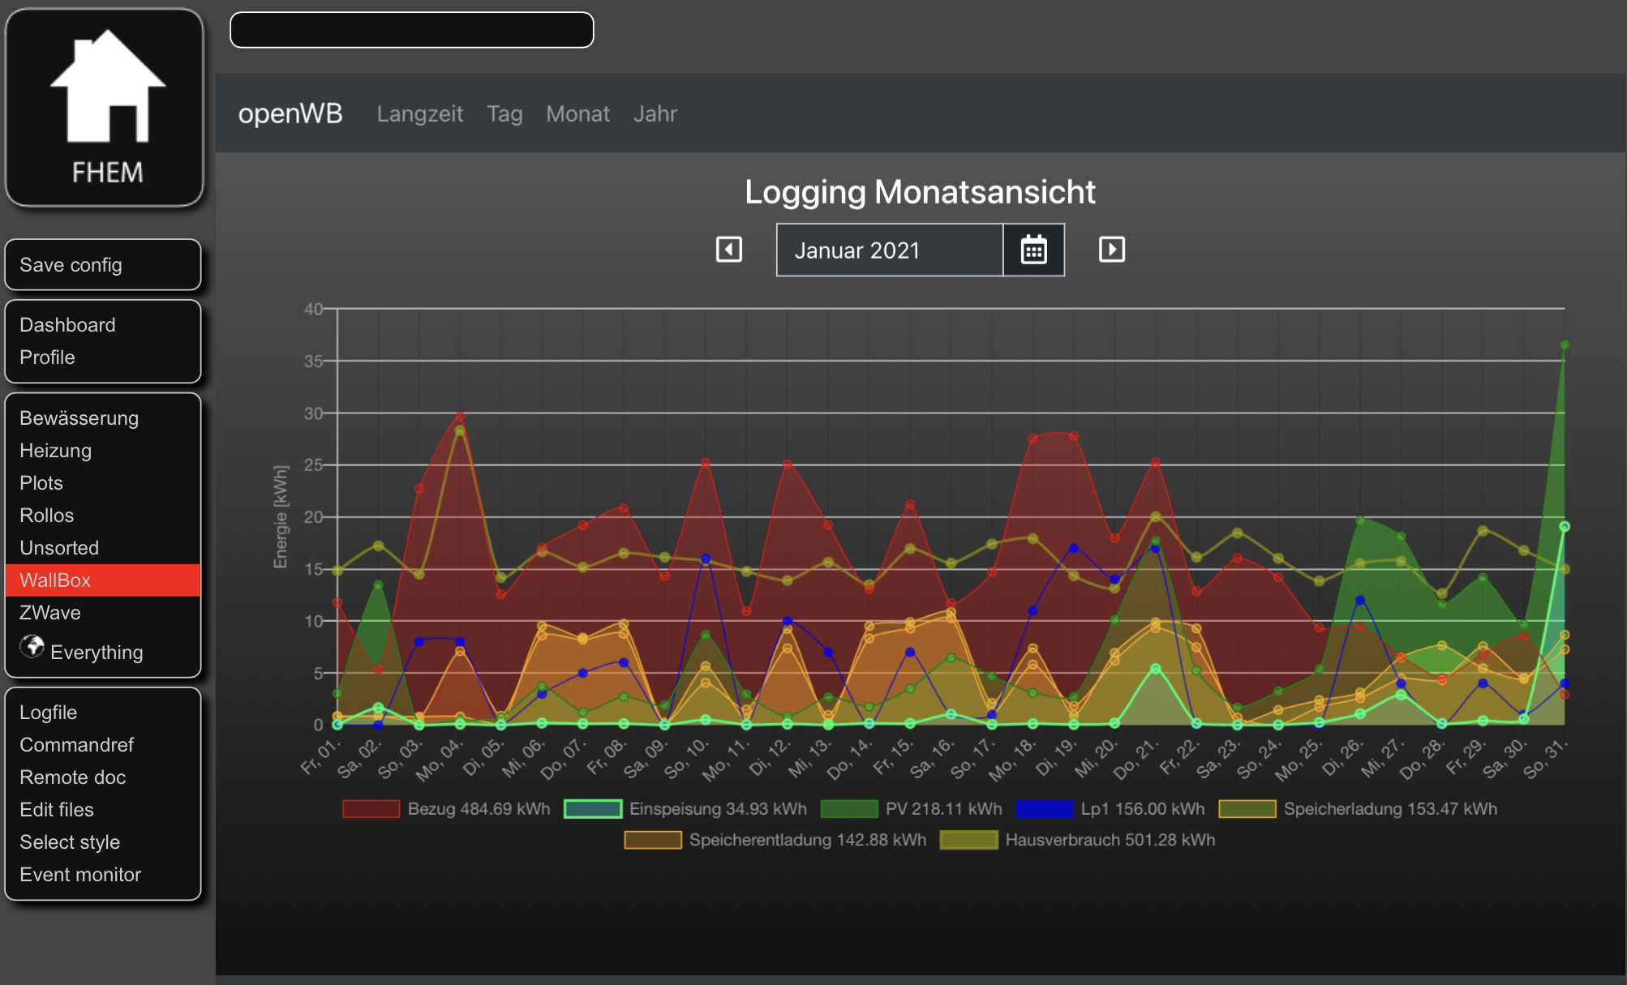This screenshot has width=1627, height=985.
Task: Open the calendar date picker icon
Action: click(1033, 251)
